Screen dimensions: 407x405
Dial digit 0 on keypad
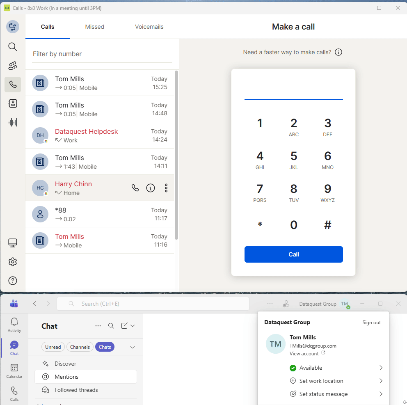point(294,225)
